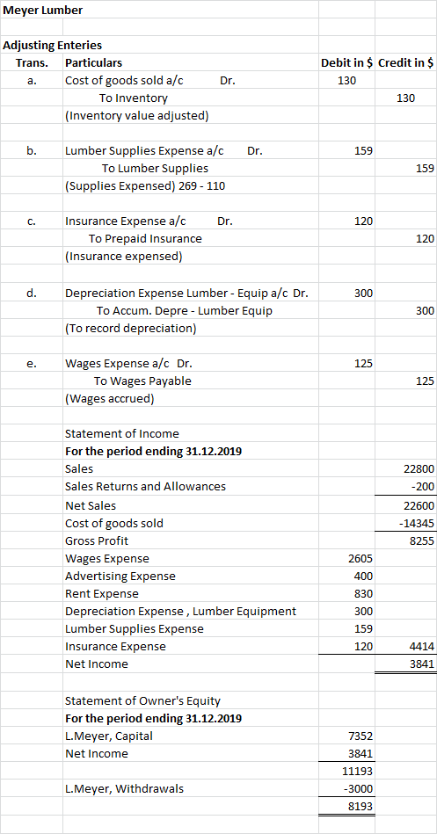This screenshot has height=834, width=437.
Task: Click the 'Depreciation Expense Lumber - Equip a/c Dr.' entry
Action: click(x=186, y=293)
